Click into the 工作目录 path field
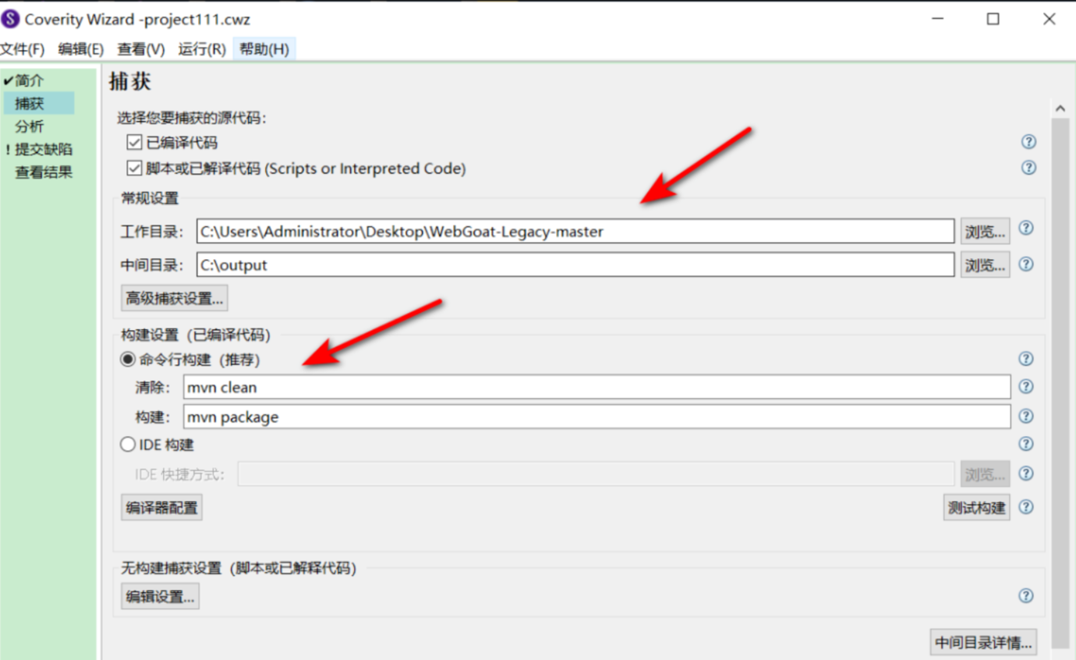This screenshot has width=1076, height=660. point(575,231)
